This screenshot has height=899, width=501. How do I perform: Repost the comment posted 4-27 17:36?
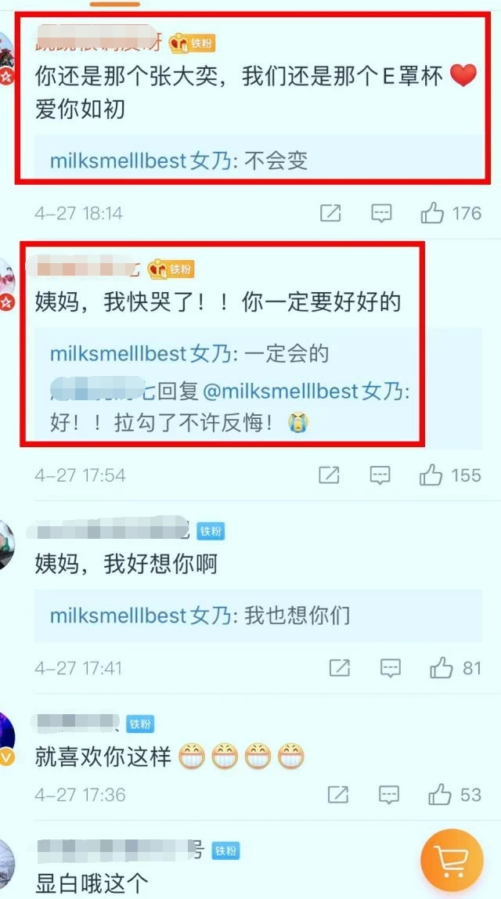[338, 795]
